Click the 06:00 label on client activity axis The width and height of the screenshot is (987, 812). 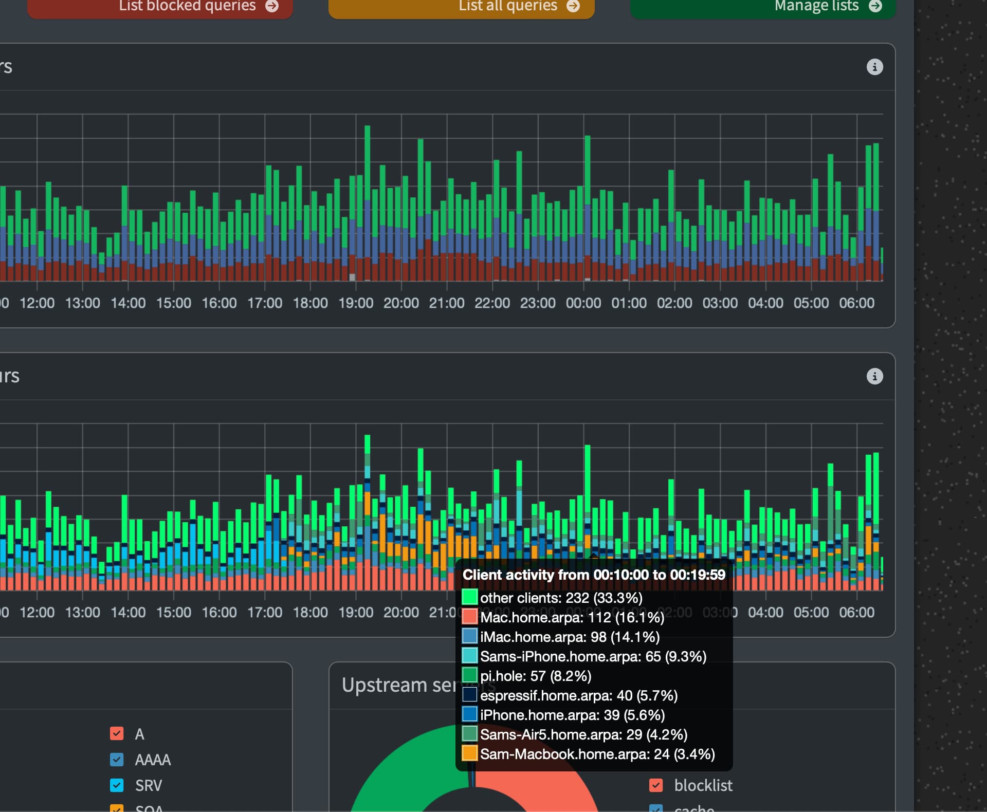point(856,613)
